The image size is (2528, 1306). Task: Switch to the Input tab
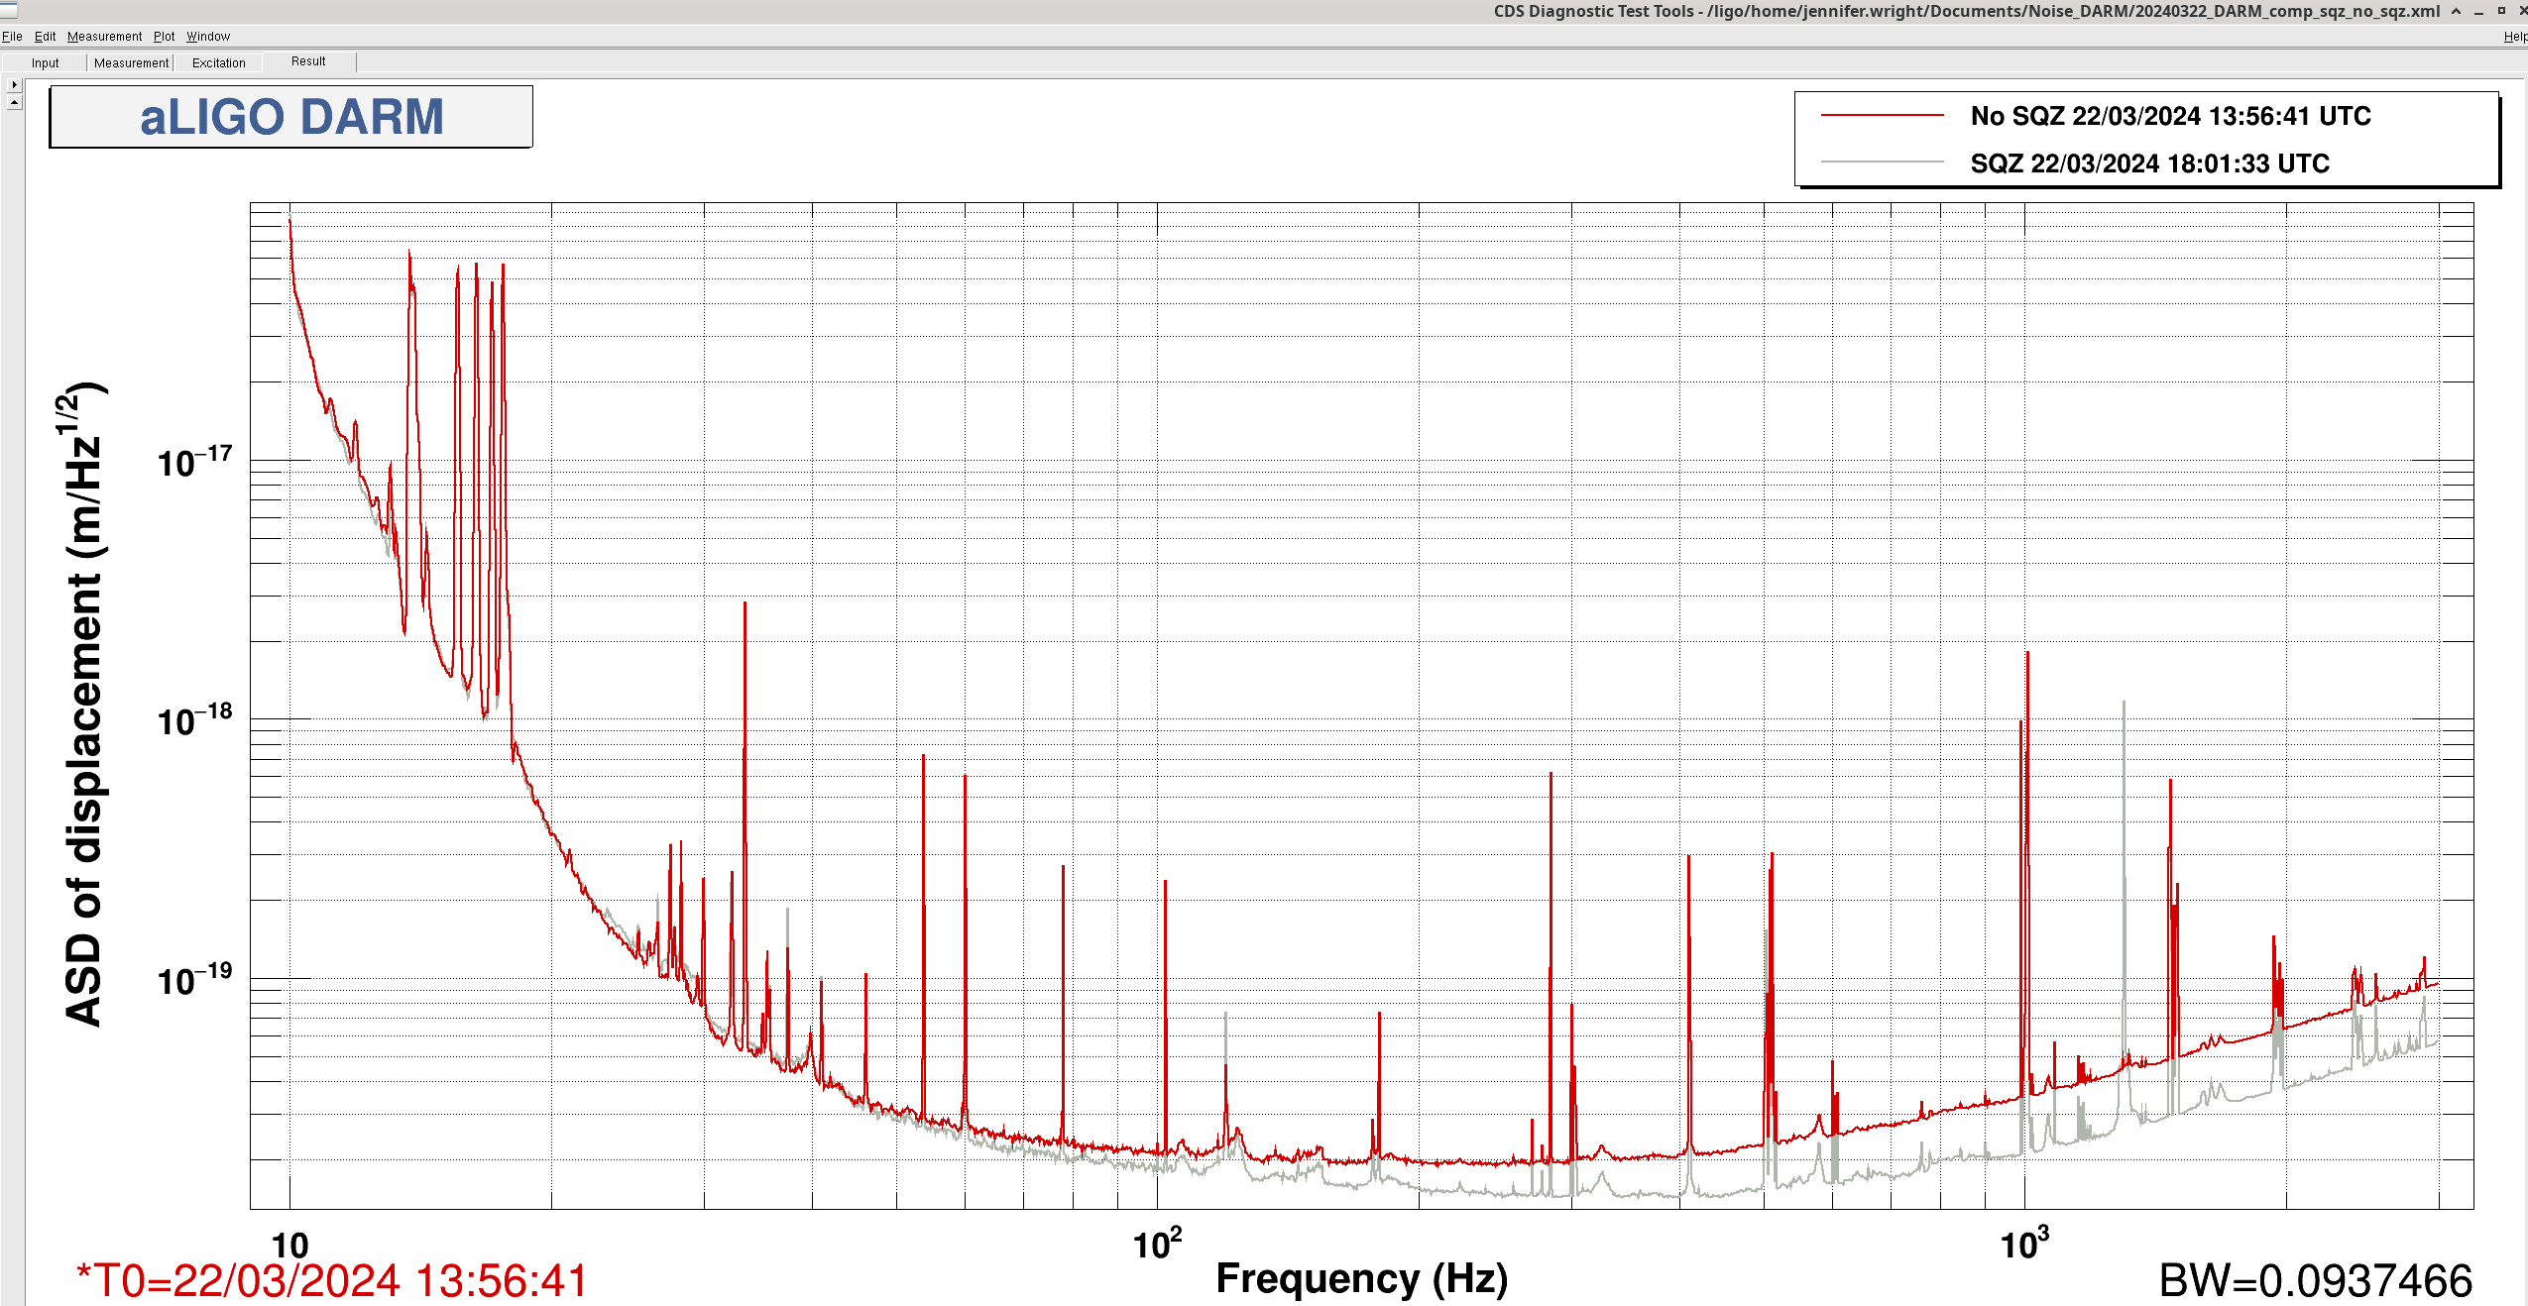[45, 62]
